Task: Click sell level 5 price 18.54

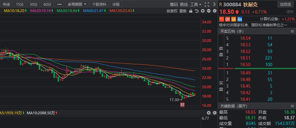Action: (245, 38)
